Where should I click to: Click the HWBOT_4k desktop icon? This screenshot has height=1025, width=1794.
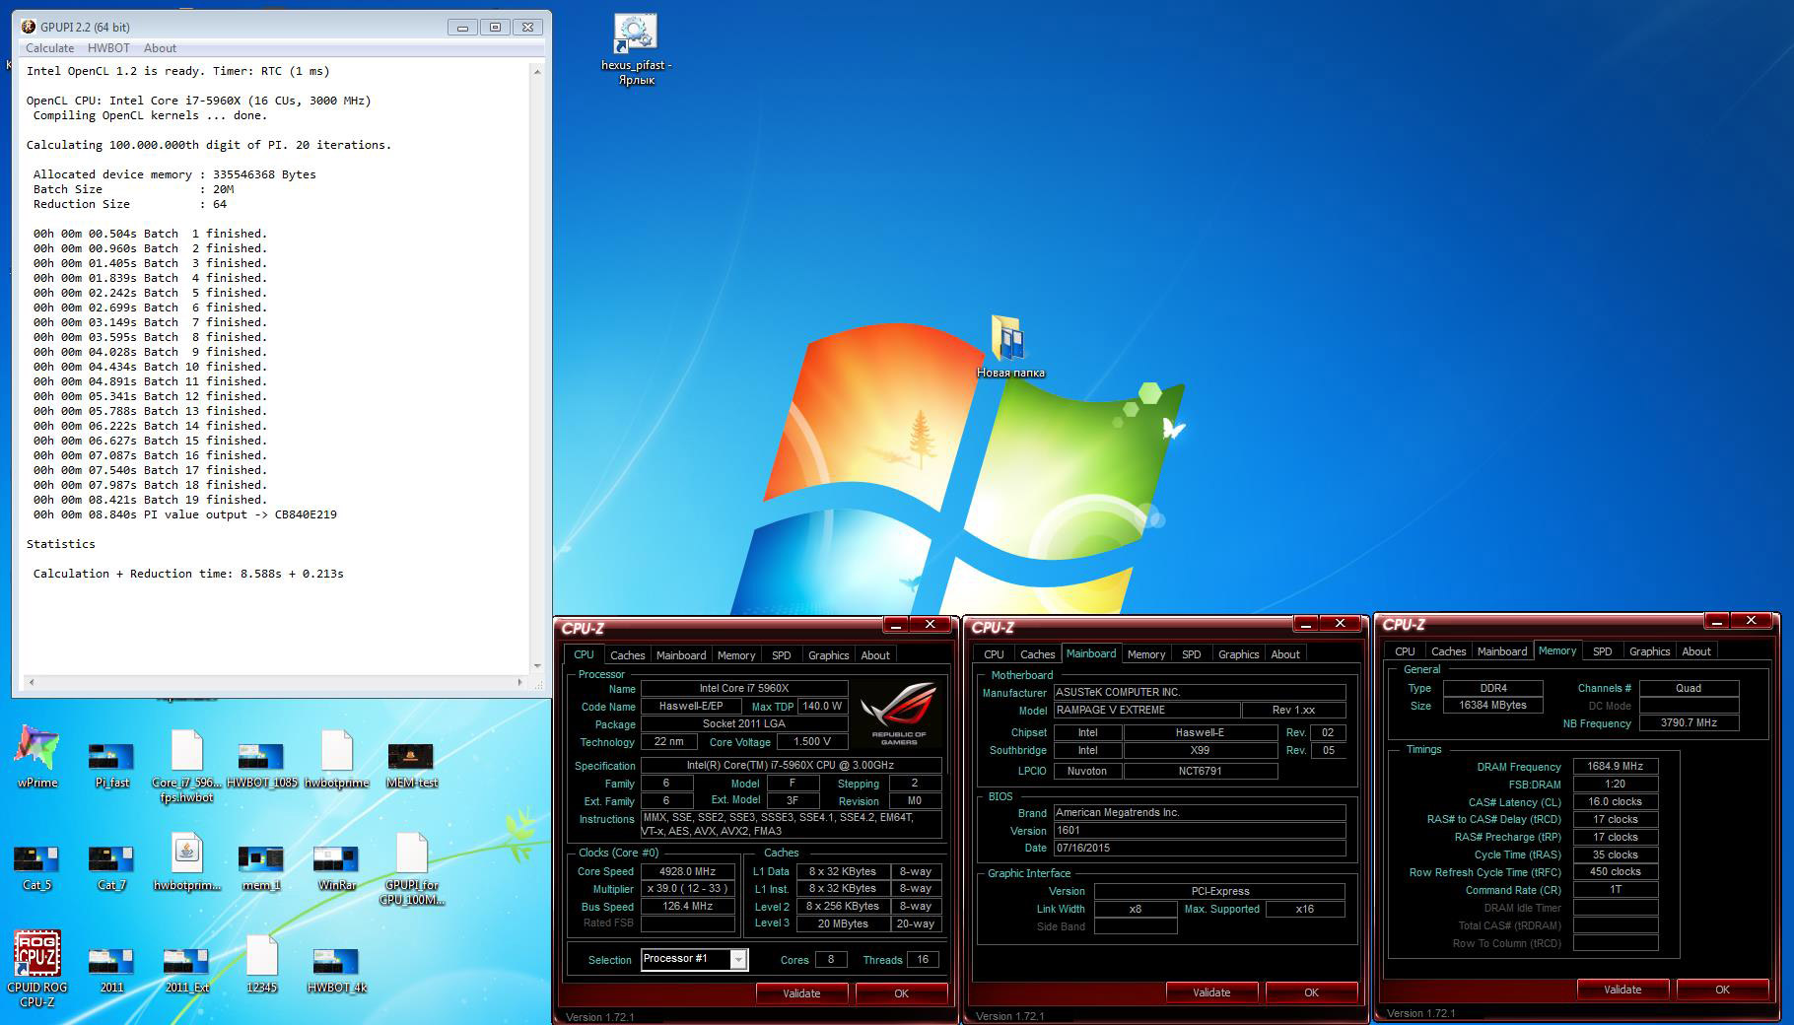point(336,961)
